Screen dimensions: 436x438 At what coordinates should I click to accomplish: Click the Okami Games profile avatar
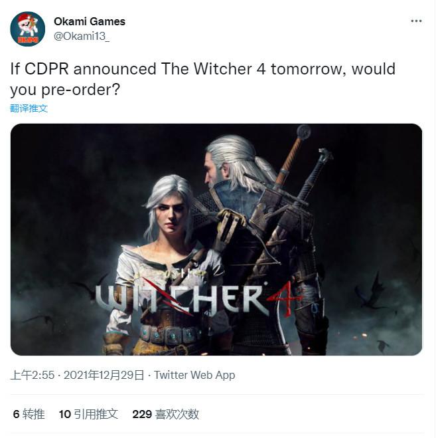(x=27, y=29)
